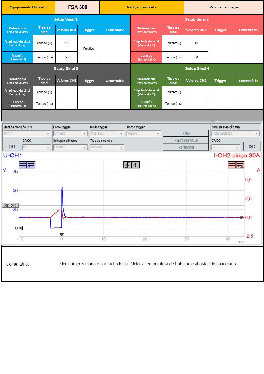Click the 30,26 voltage cursor label
264x374 pixels.
click(10, 206)
